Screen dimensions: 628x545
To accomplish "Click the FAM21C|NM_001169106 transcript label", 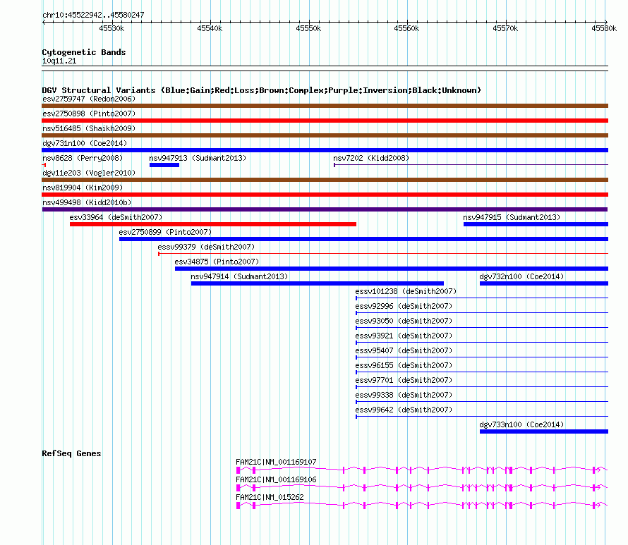I will pyautogui.click(x=276, y=479).
